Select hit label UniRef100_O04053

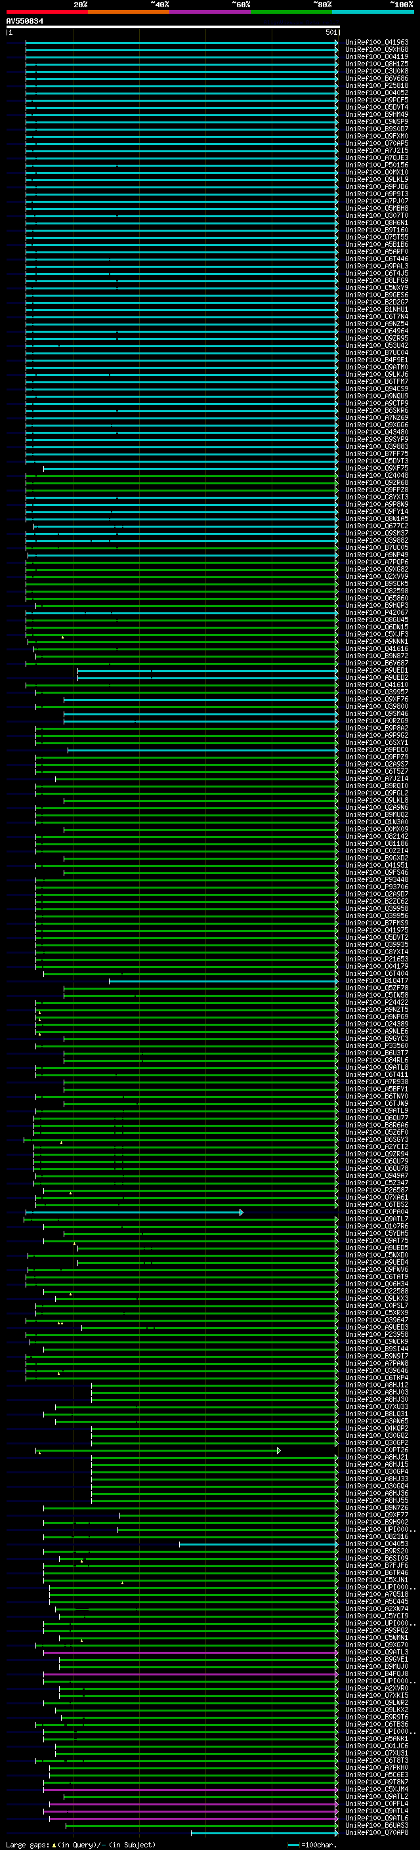click(x=377, y=1544)
